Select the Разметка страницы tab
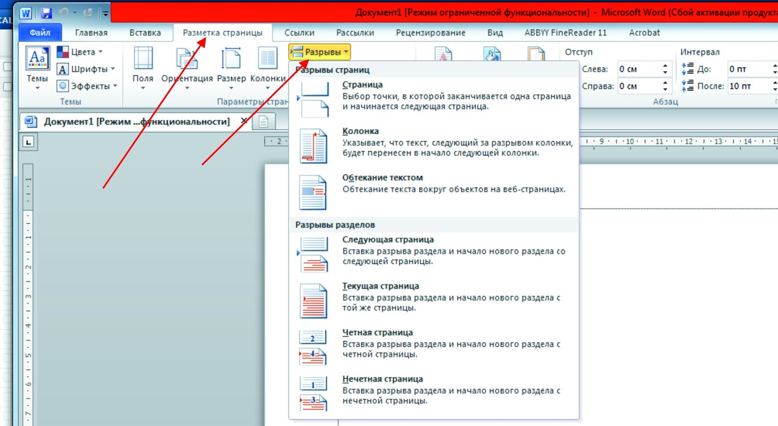The height and width of the screenshot is (426, 778). pos(222,33)
